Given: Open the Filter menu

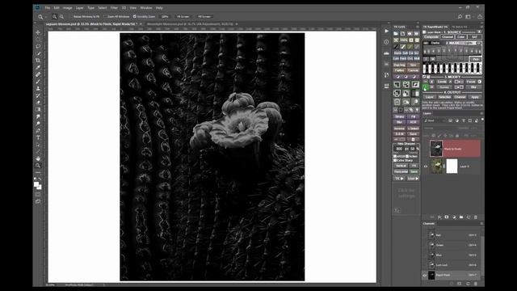Looking at the screenshot, I should pyautogui.click(x=114, y=7).
